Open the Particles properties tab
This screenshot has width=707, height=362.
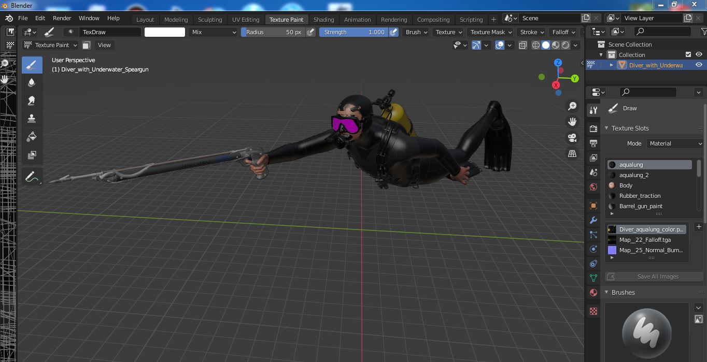point(593,235)
